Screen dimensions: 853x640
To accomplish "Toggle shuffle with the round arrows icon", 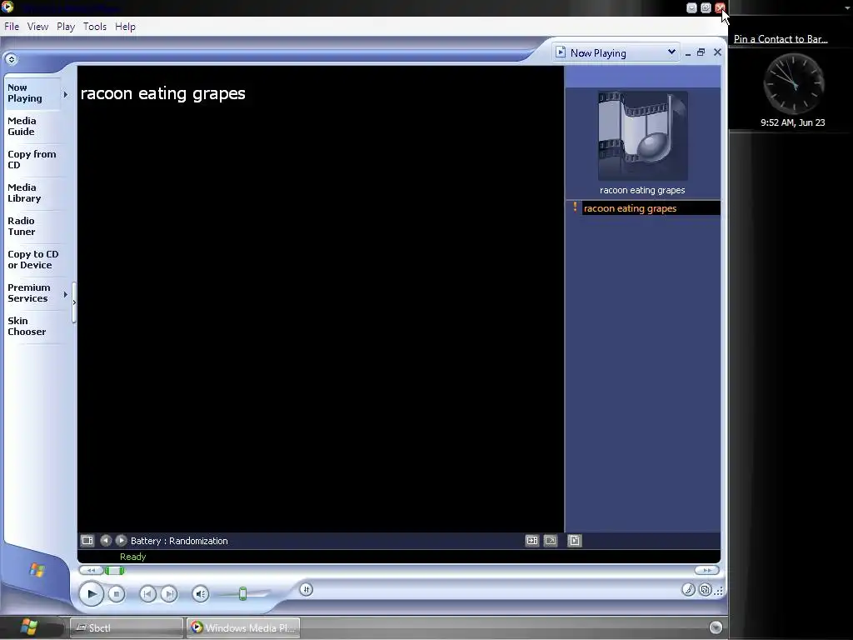I will click(x=306, y=589).
